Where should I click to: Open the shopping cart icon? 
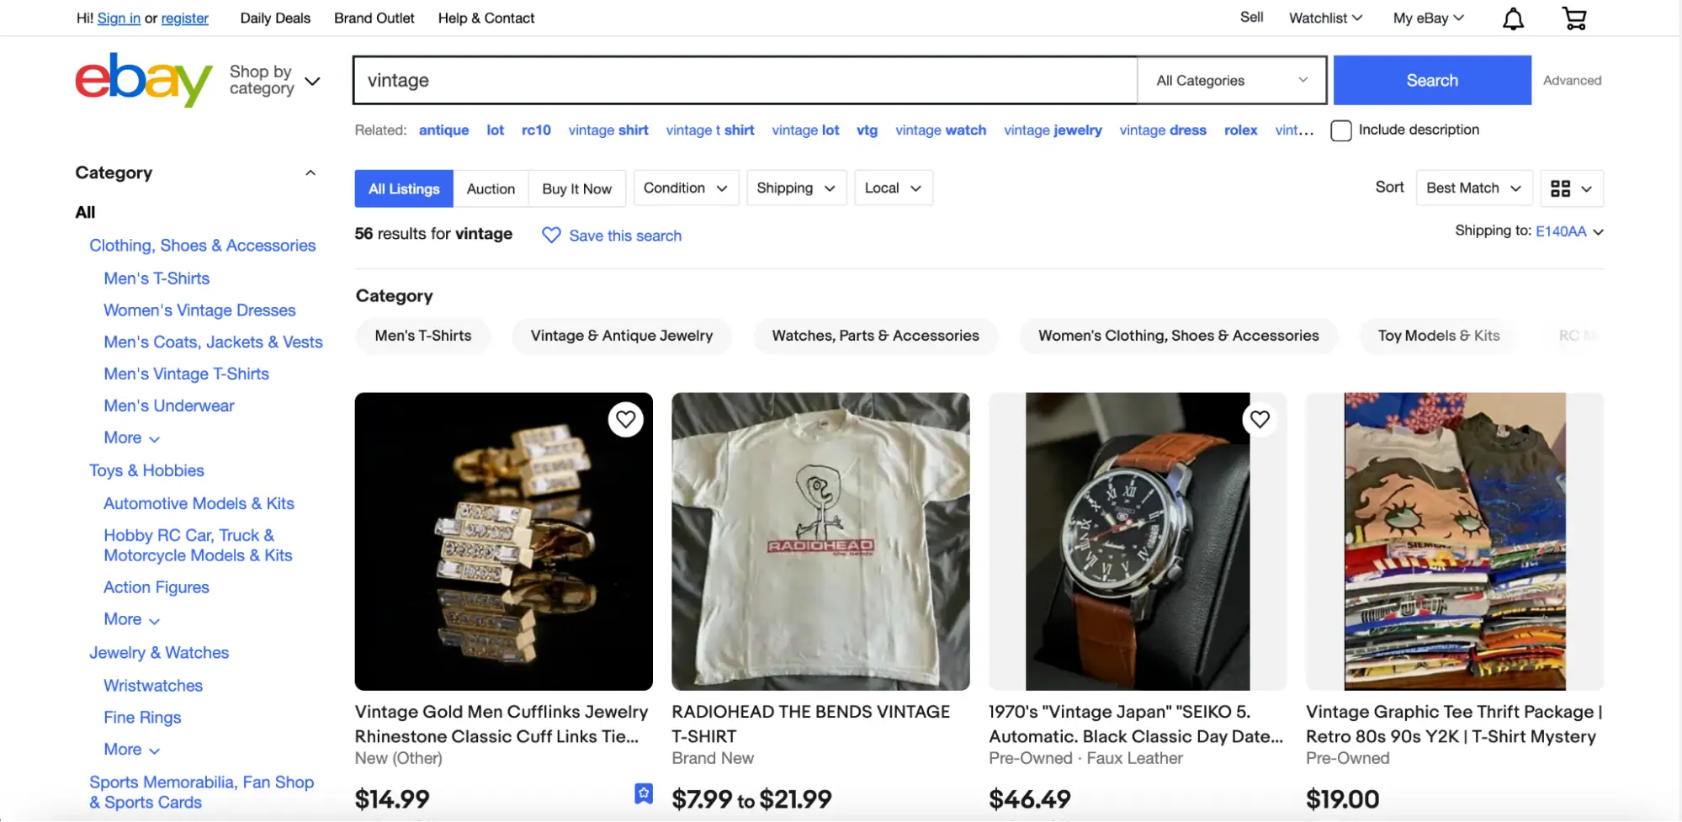point(1574,19)
